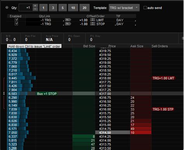Set quantity with the 5 button
This screenshot has height=150, width=184.
coord(62,8)
